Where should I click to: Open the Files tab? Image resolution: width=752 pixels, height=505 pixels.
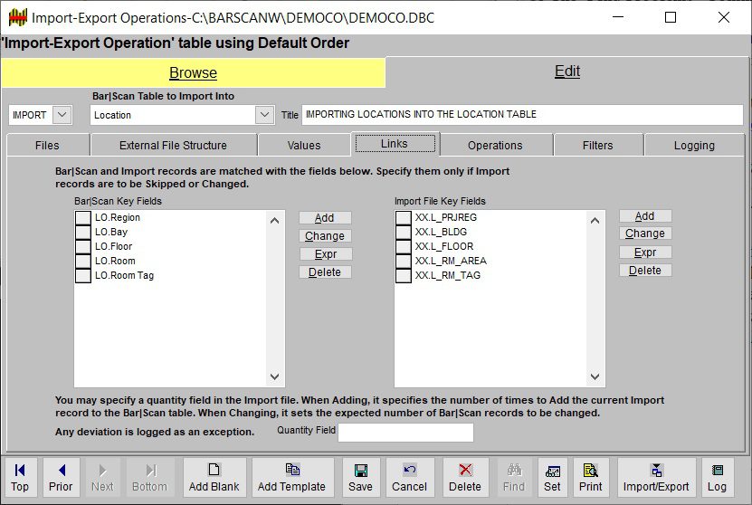pos(47,146)
